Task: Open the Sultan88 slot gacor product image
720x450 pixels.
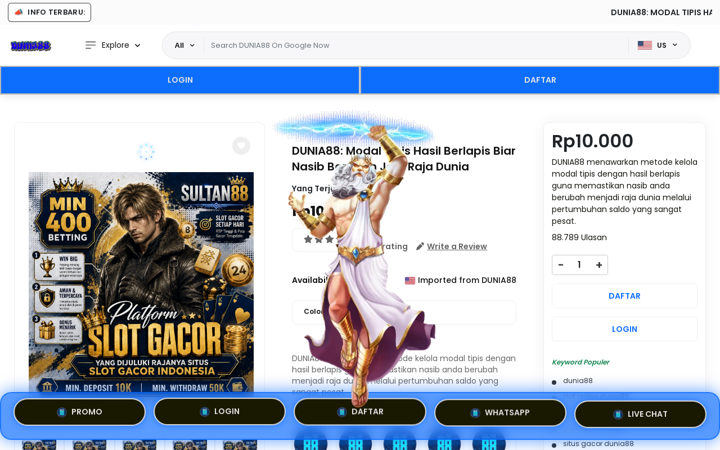Action: tap(141, 284)
